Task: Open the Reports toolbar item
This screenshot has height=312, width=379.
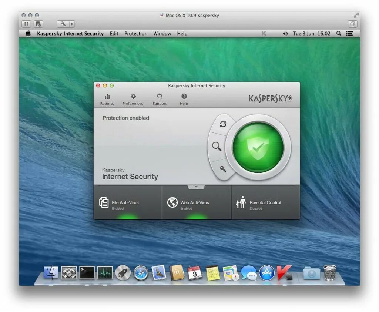Action: tap(107, 100)
